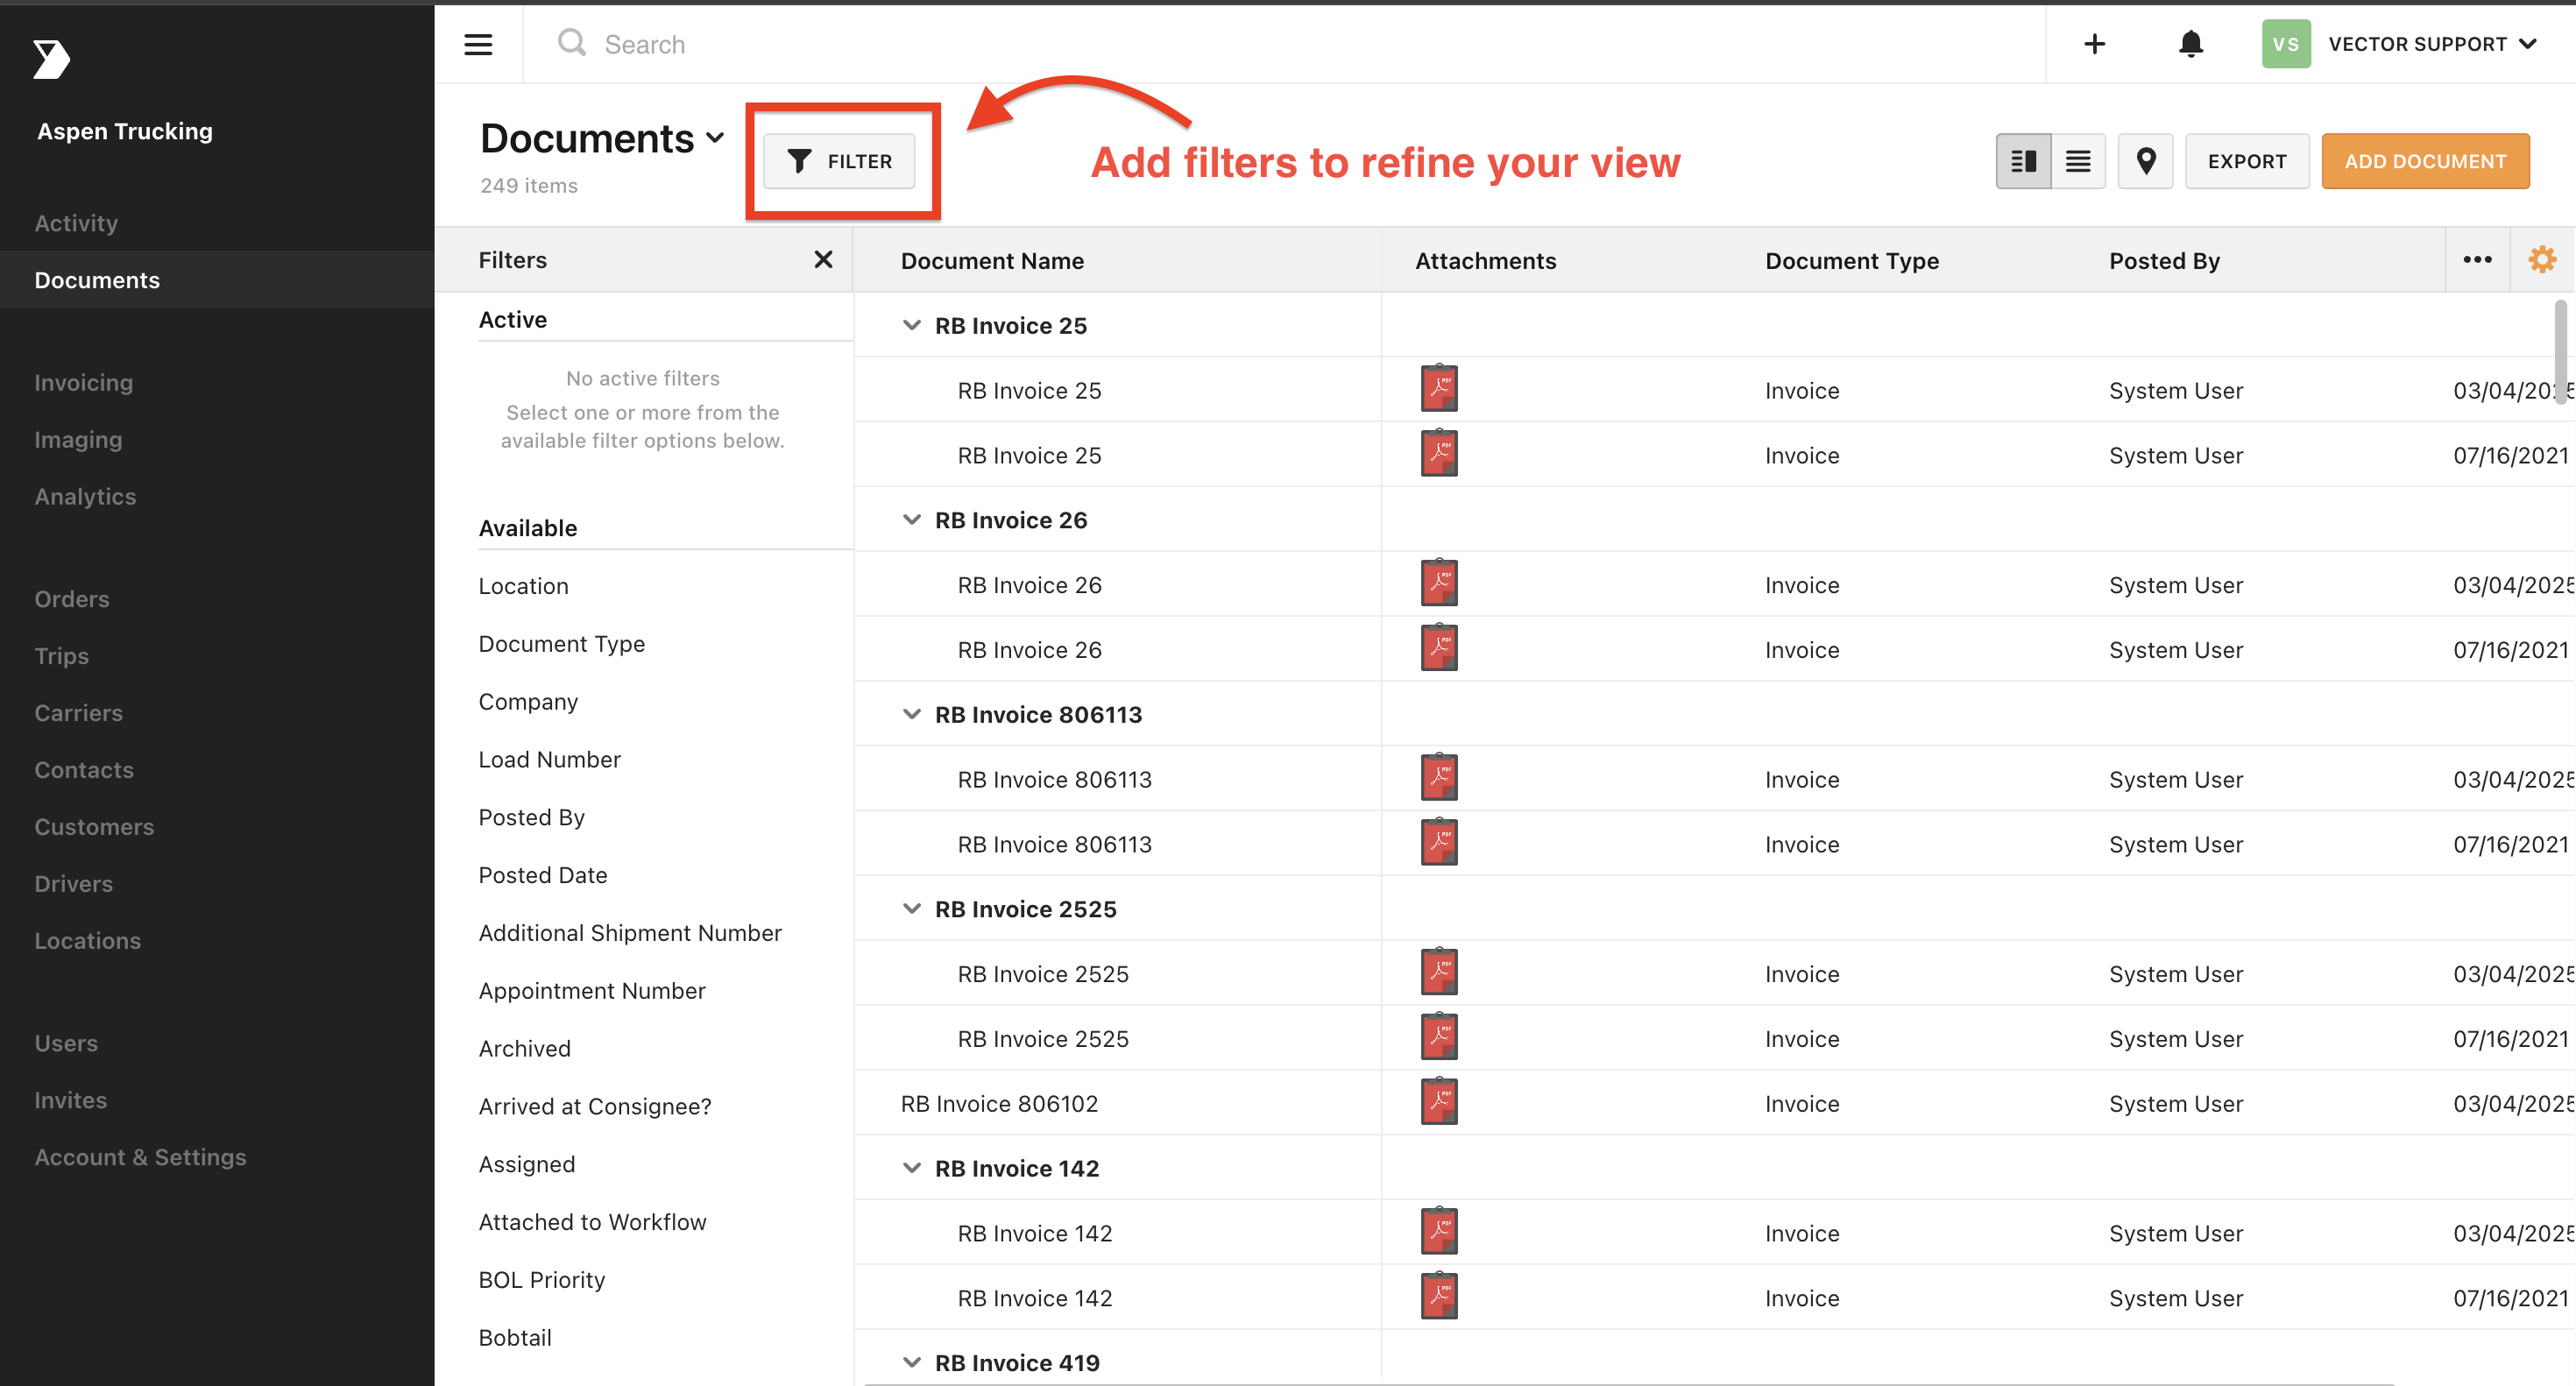Open the map location view
This screenshot has height=1386, width=2576.
coord(2145,161)
